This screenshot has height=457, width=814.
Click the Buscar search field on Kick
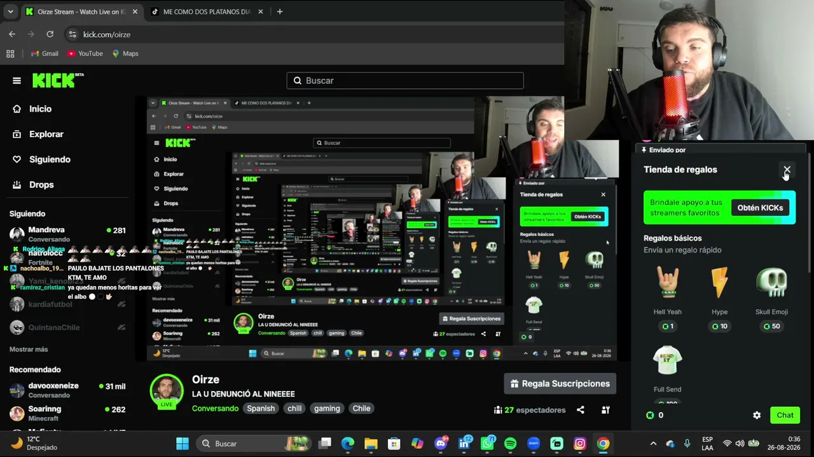coord(405,81)
